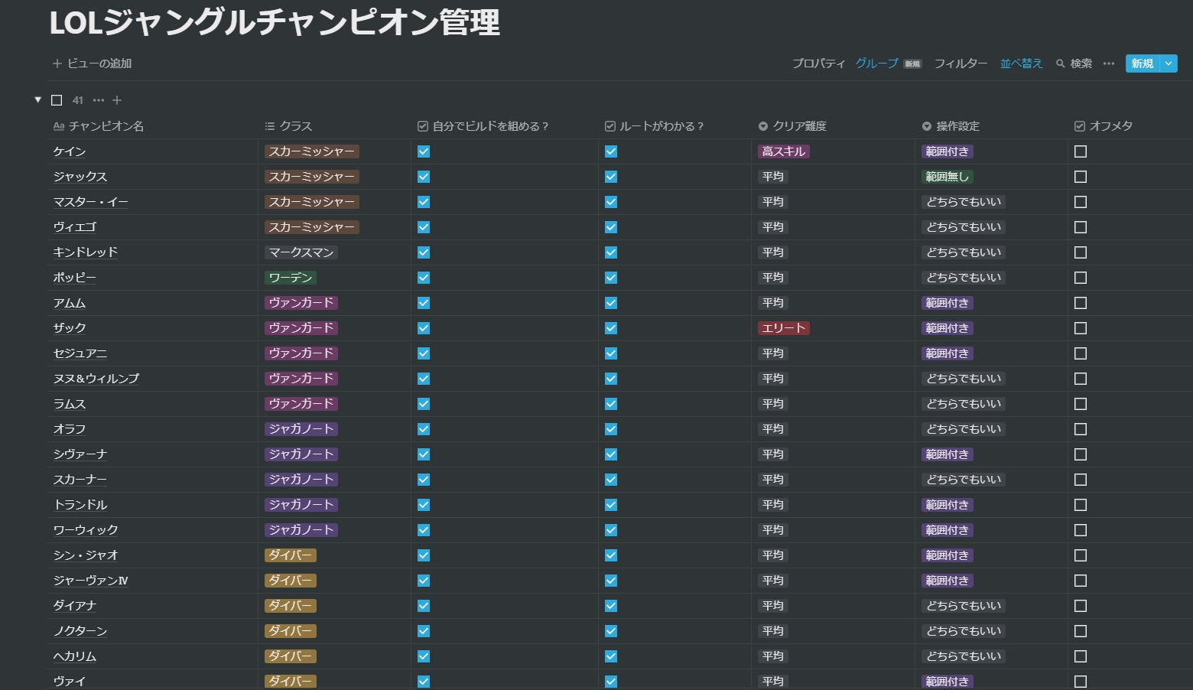Click the checkbox icon of オフメタ header
The image size is (1193, 690).
tap(1080, 126)
